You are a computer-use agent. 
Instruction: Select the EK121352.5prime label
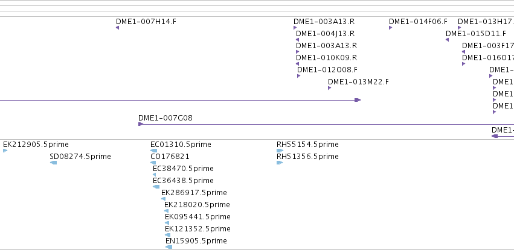click(198, 229)
